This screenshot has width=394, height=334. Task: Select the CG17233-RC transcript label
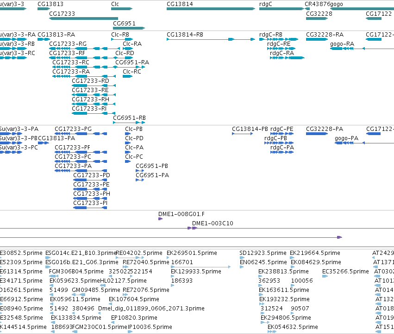71,62
